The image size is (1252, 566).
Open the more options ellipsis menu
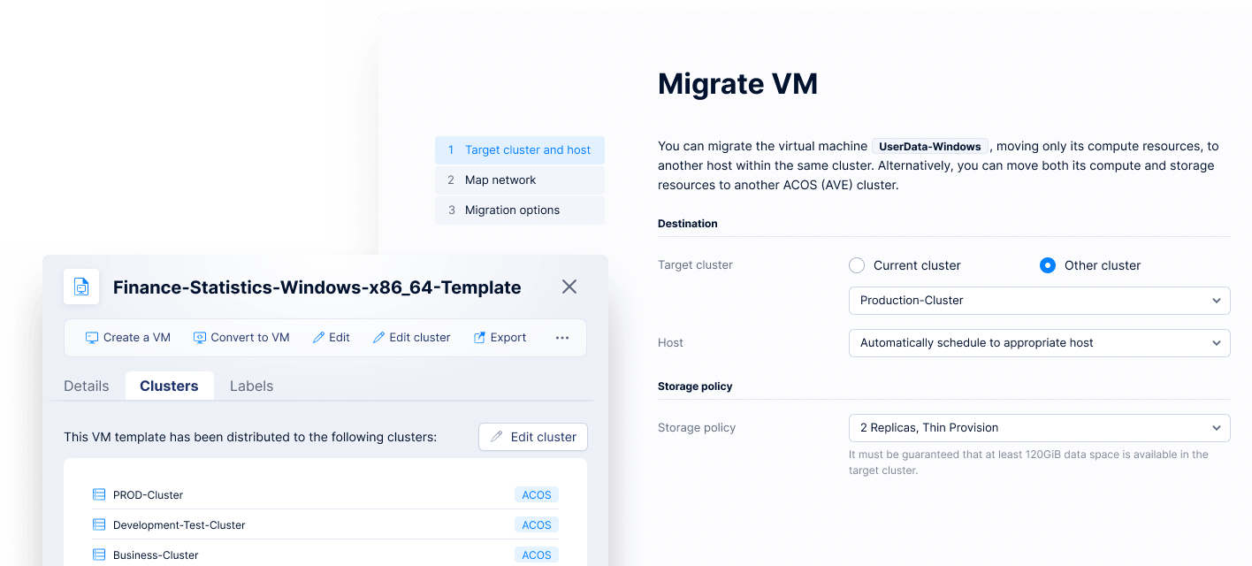(562, 338)
